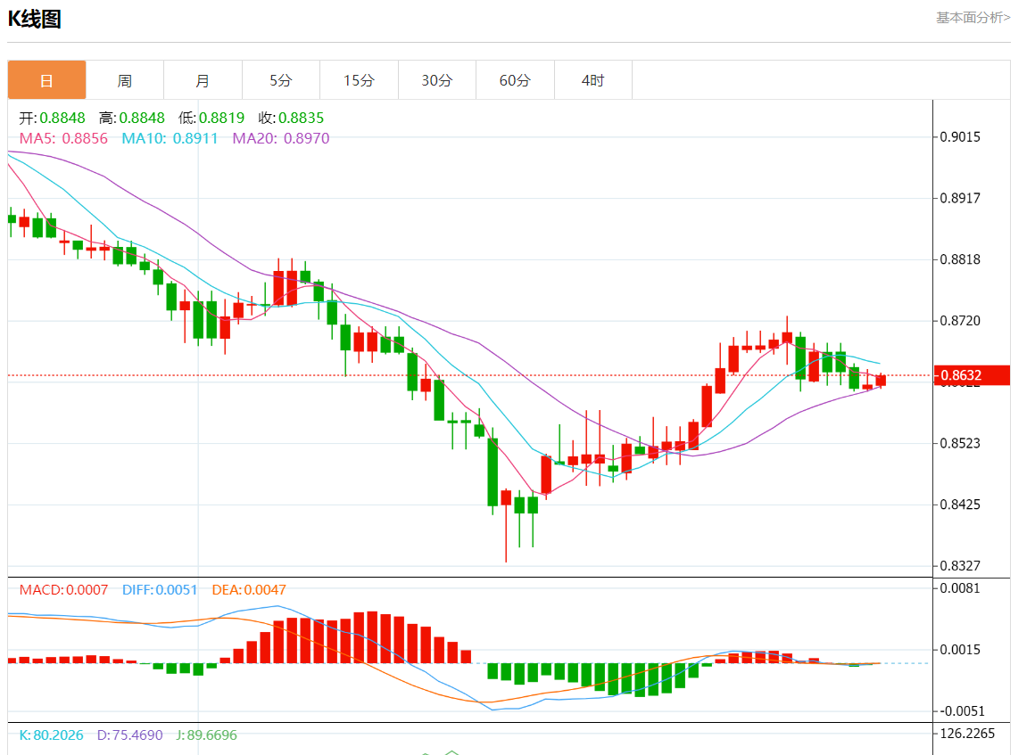Image resolution: width=1035 pixels, height=755 pixels.
Task: Click the MACD value label
Action: click(x=63, y=590)
